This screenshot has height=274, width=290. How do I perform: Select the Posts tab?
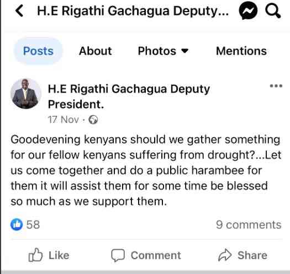[38, 51]
